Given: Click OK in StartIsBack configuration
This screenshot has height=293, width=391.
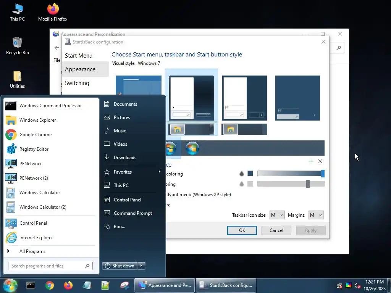Looking at the screenshot, I should [242, 230].
